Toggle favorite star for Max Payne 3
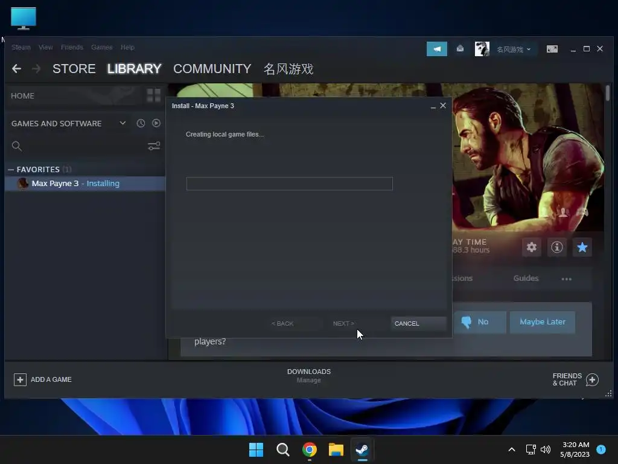The height and width of the screenshot is (464, 618). pyautogui.click(x=582, y=247)
